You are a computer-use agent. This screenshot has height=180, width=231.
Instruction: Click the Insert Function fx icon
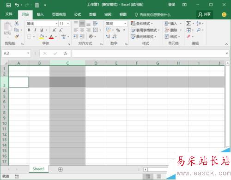(x=66, y=54)
